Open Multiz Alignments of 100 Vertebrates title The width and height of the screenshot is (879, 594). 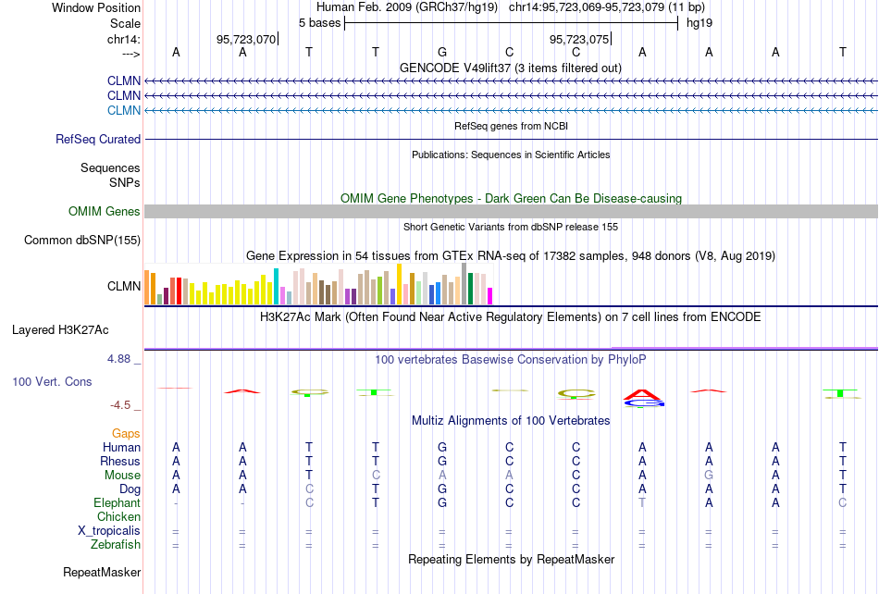(511, 421)
